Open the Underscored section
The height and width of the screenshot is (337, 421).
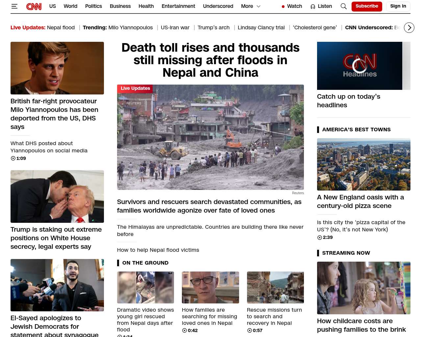pyautogui.click(x=218, y=6)
